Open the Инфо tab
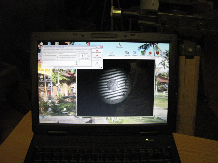 tap(72, 49)
